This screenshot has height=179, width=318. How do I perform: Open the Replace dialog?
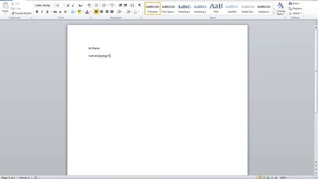click(x=295, y=8)
